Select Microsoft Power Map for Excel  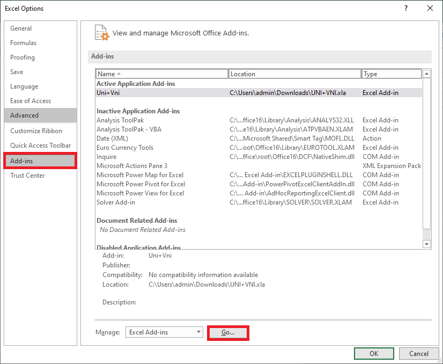click(259, 175)
